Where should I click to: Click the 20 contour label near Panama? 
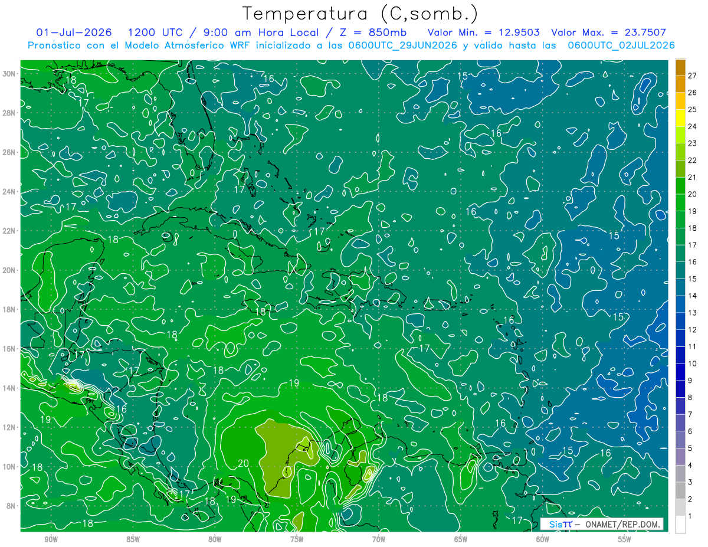click(244, 463)
